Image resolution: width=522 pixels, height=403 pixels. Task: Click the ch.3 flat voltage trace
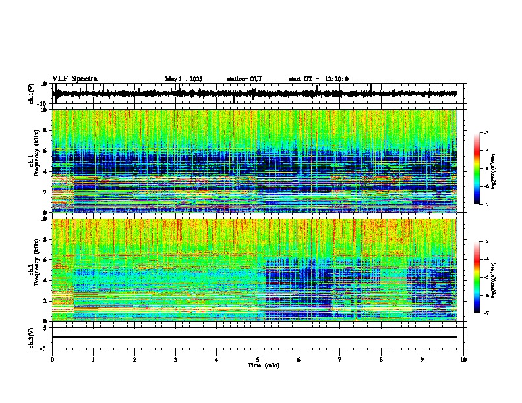254,337
